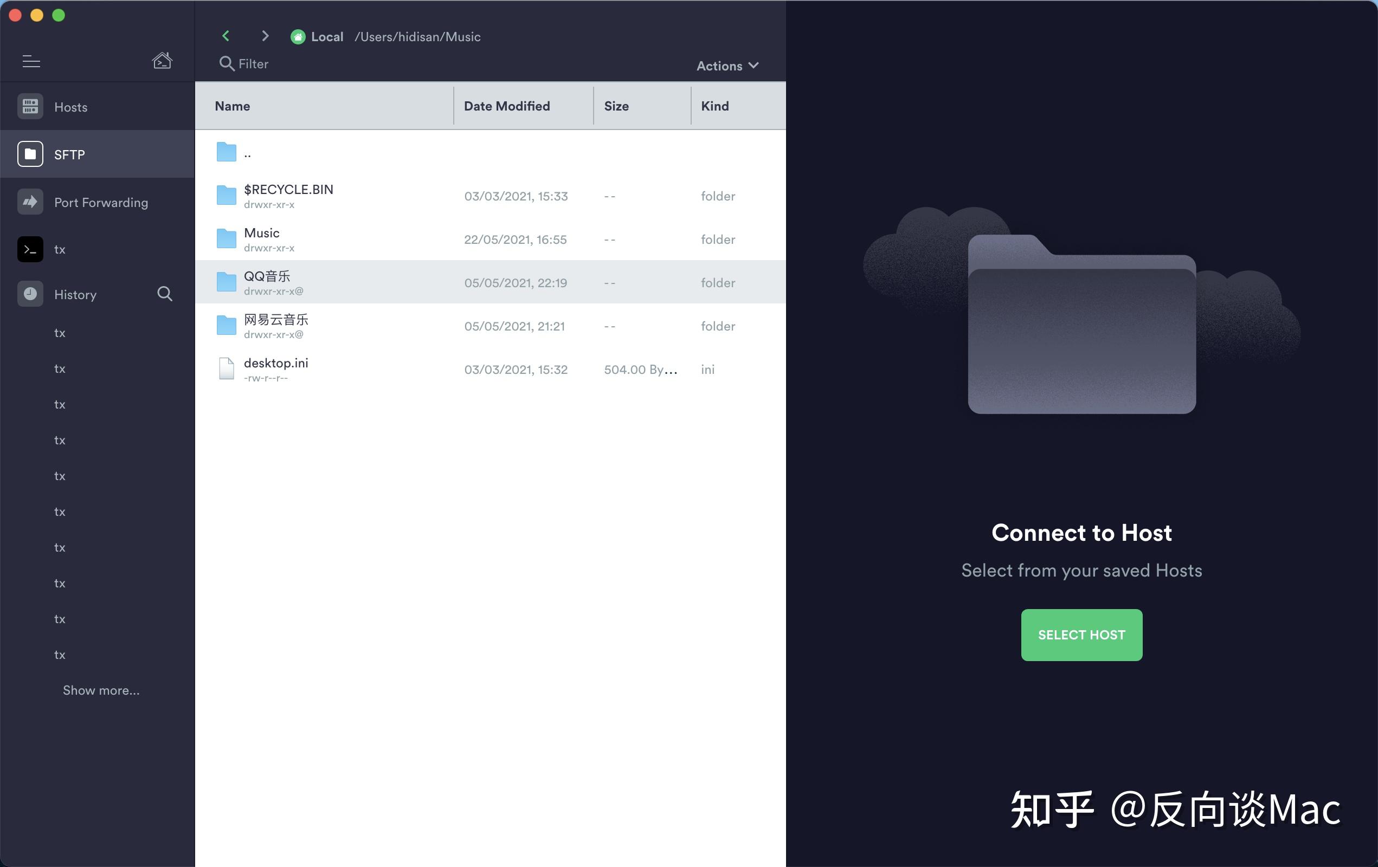Open the tx terminal session label
Viewport: 1378px width, 867px height.
(x=60, y=249)
